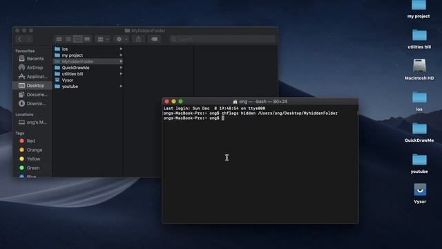The image size is (442, 249).
Task: Expand my project folder arrow in Finder
Action: 121,55
